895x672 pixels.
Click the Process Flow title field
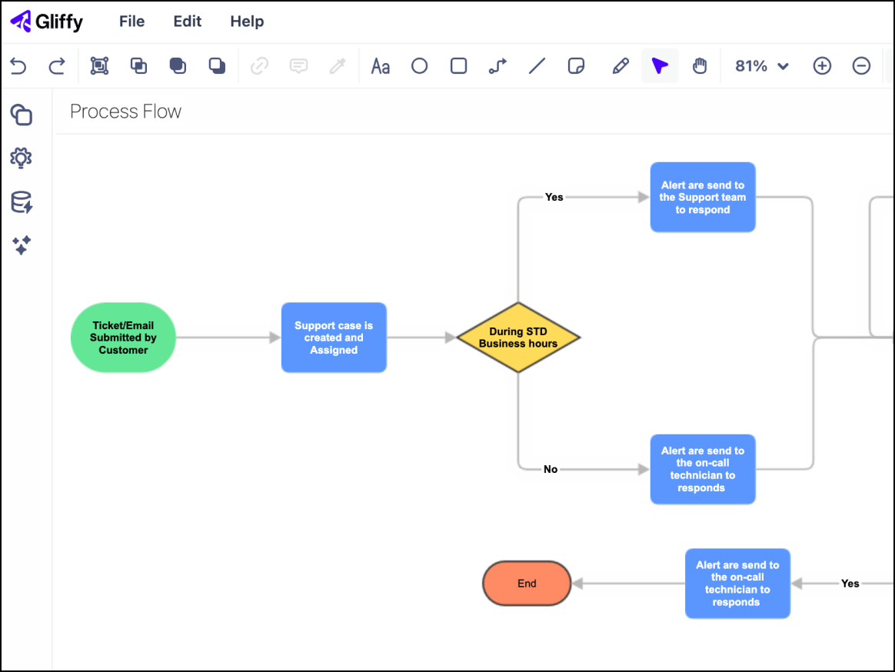pyautogui.click(x=125, y=111)
